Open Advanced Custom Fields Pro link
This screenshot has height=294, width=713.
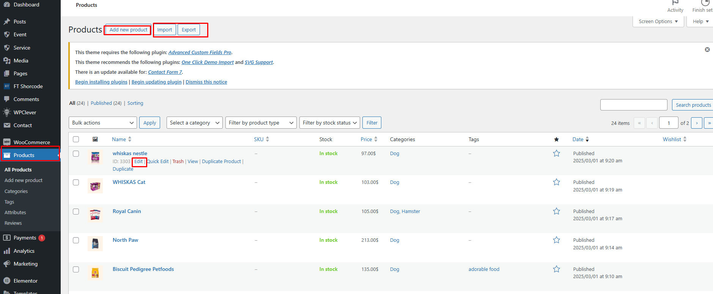click(x=200, y=52)
